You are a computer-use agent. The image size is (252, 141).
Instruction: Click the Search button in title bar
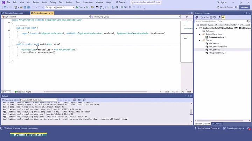point(121,2)
